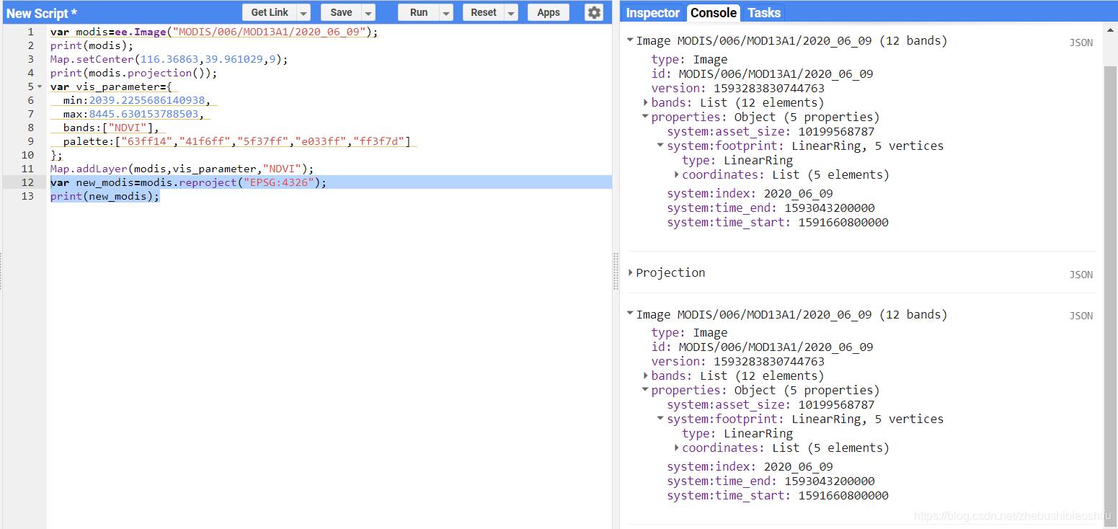Open the Get Link dropdown arrow
1118x529 pixels.
click(x=303, y=13)
